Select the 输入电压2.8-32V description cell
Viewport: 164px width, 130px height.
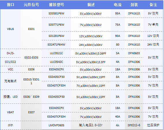pos(91,125)
